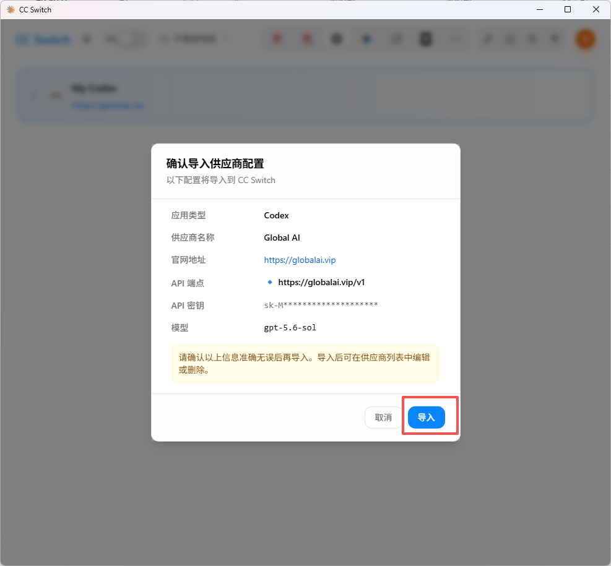Click the 确认导入供应商配置 dialog title
The height and width of the screenshot is (566, 611).
point(215,163)
